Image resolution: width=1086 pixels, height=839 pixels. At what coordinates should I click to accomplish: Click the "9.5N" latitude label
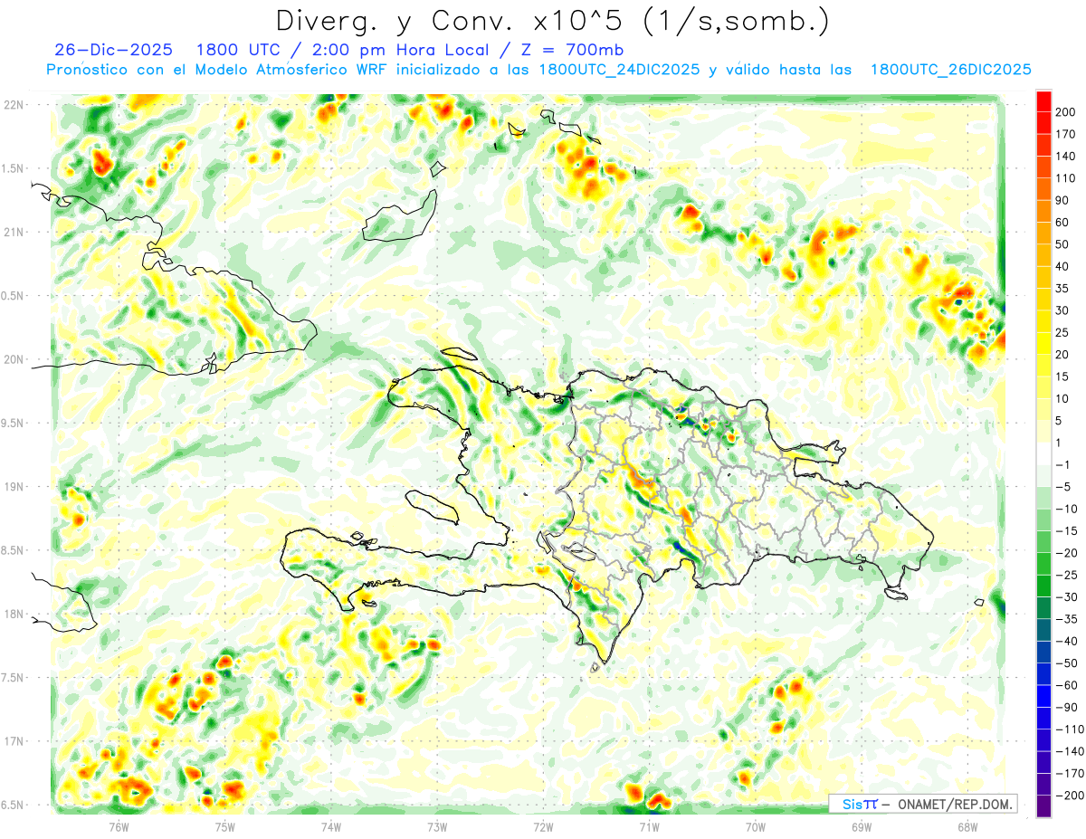click(x=14, y=423)
